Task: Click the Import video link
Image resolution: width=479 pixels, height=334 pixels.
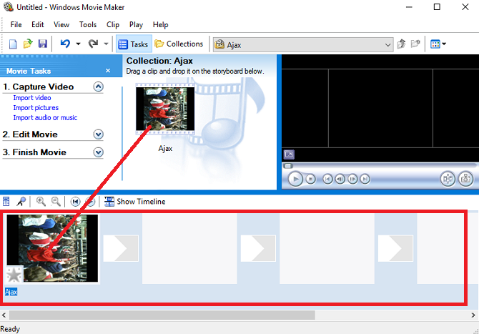Action: 32,98
